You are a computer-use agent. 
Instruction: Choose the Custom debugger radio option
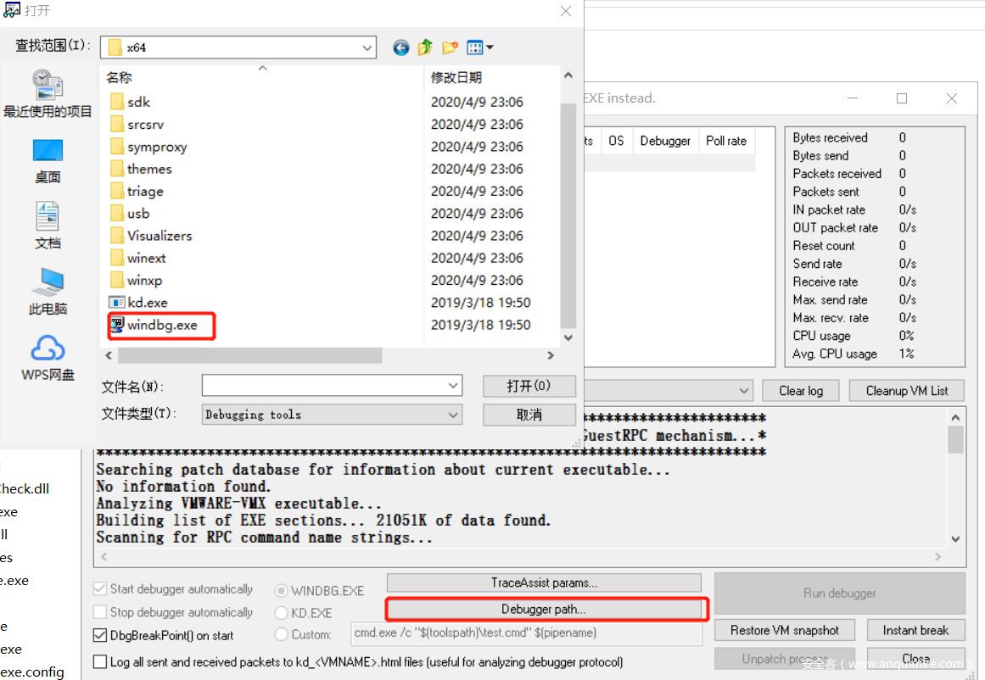click(x=281, y=635)
